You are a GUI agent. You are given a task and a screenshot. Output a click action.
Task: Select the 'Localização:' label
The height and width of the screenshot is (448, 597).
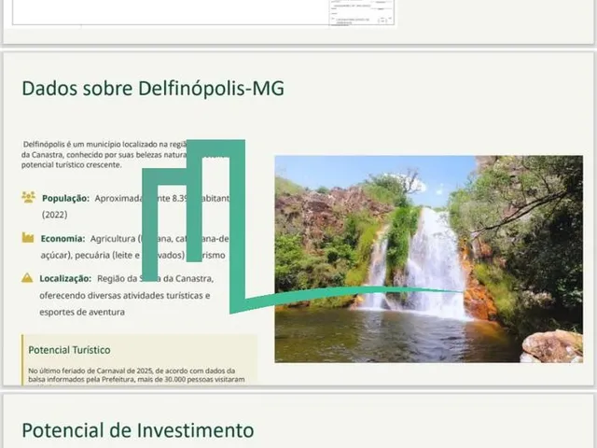click(x=65, y=279)
